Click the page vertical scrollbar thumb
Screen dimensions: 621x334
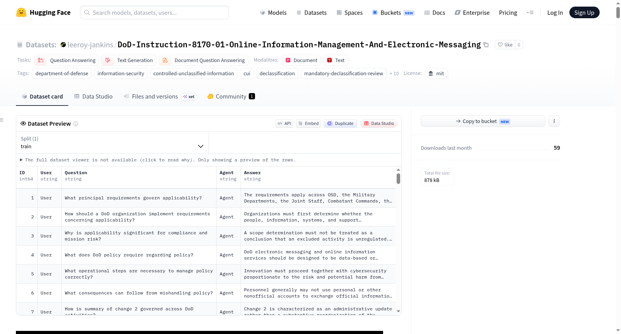point(618,12)
